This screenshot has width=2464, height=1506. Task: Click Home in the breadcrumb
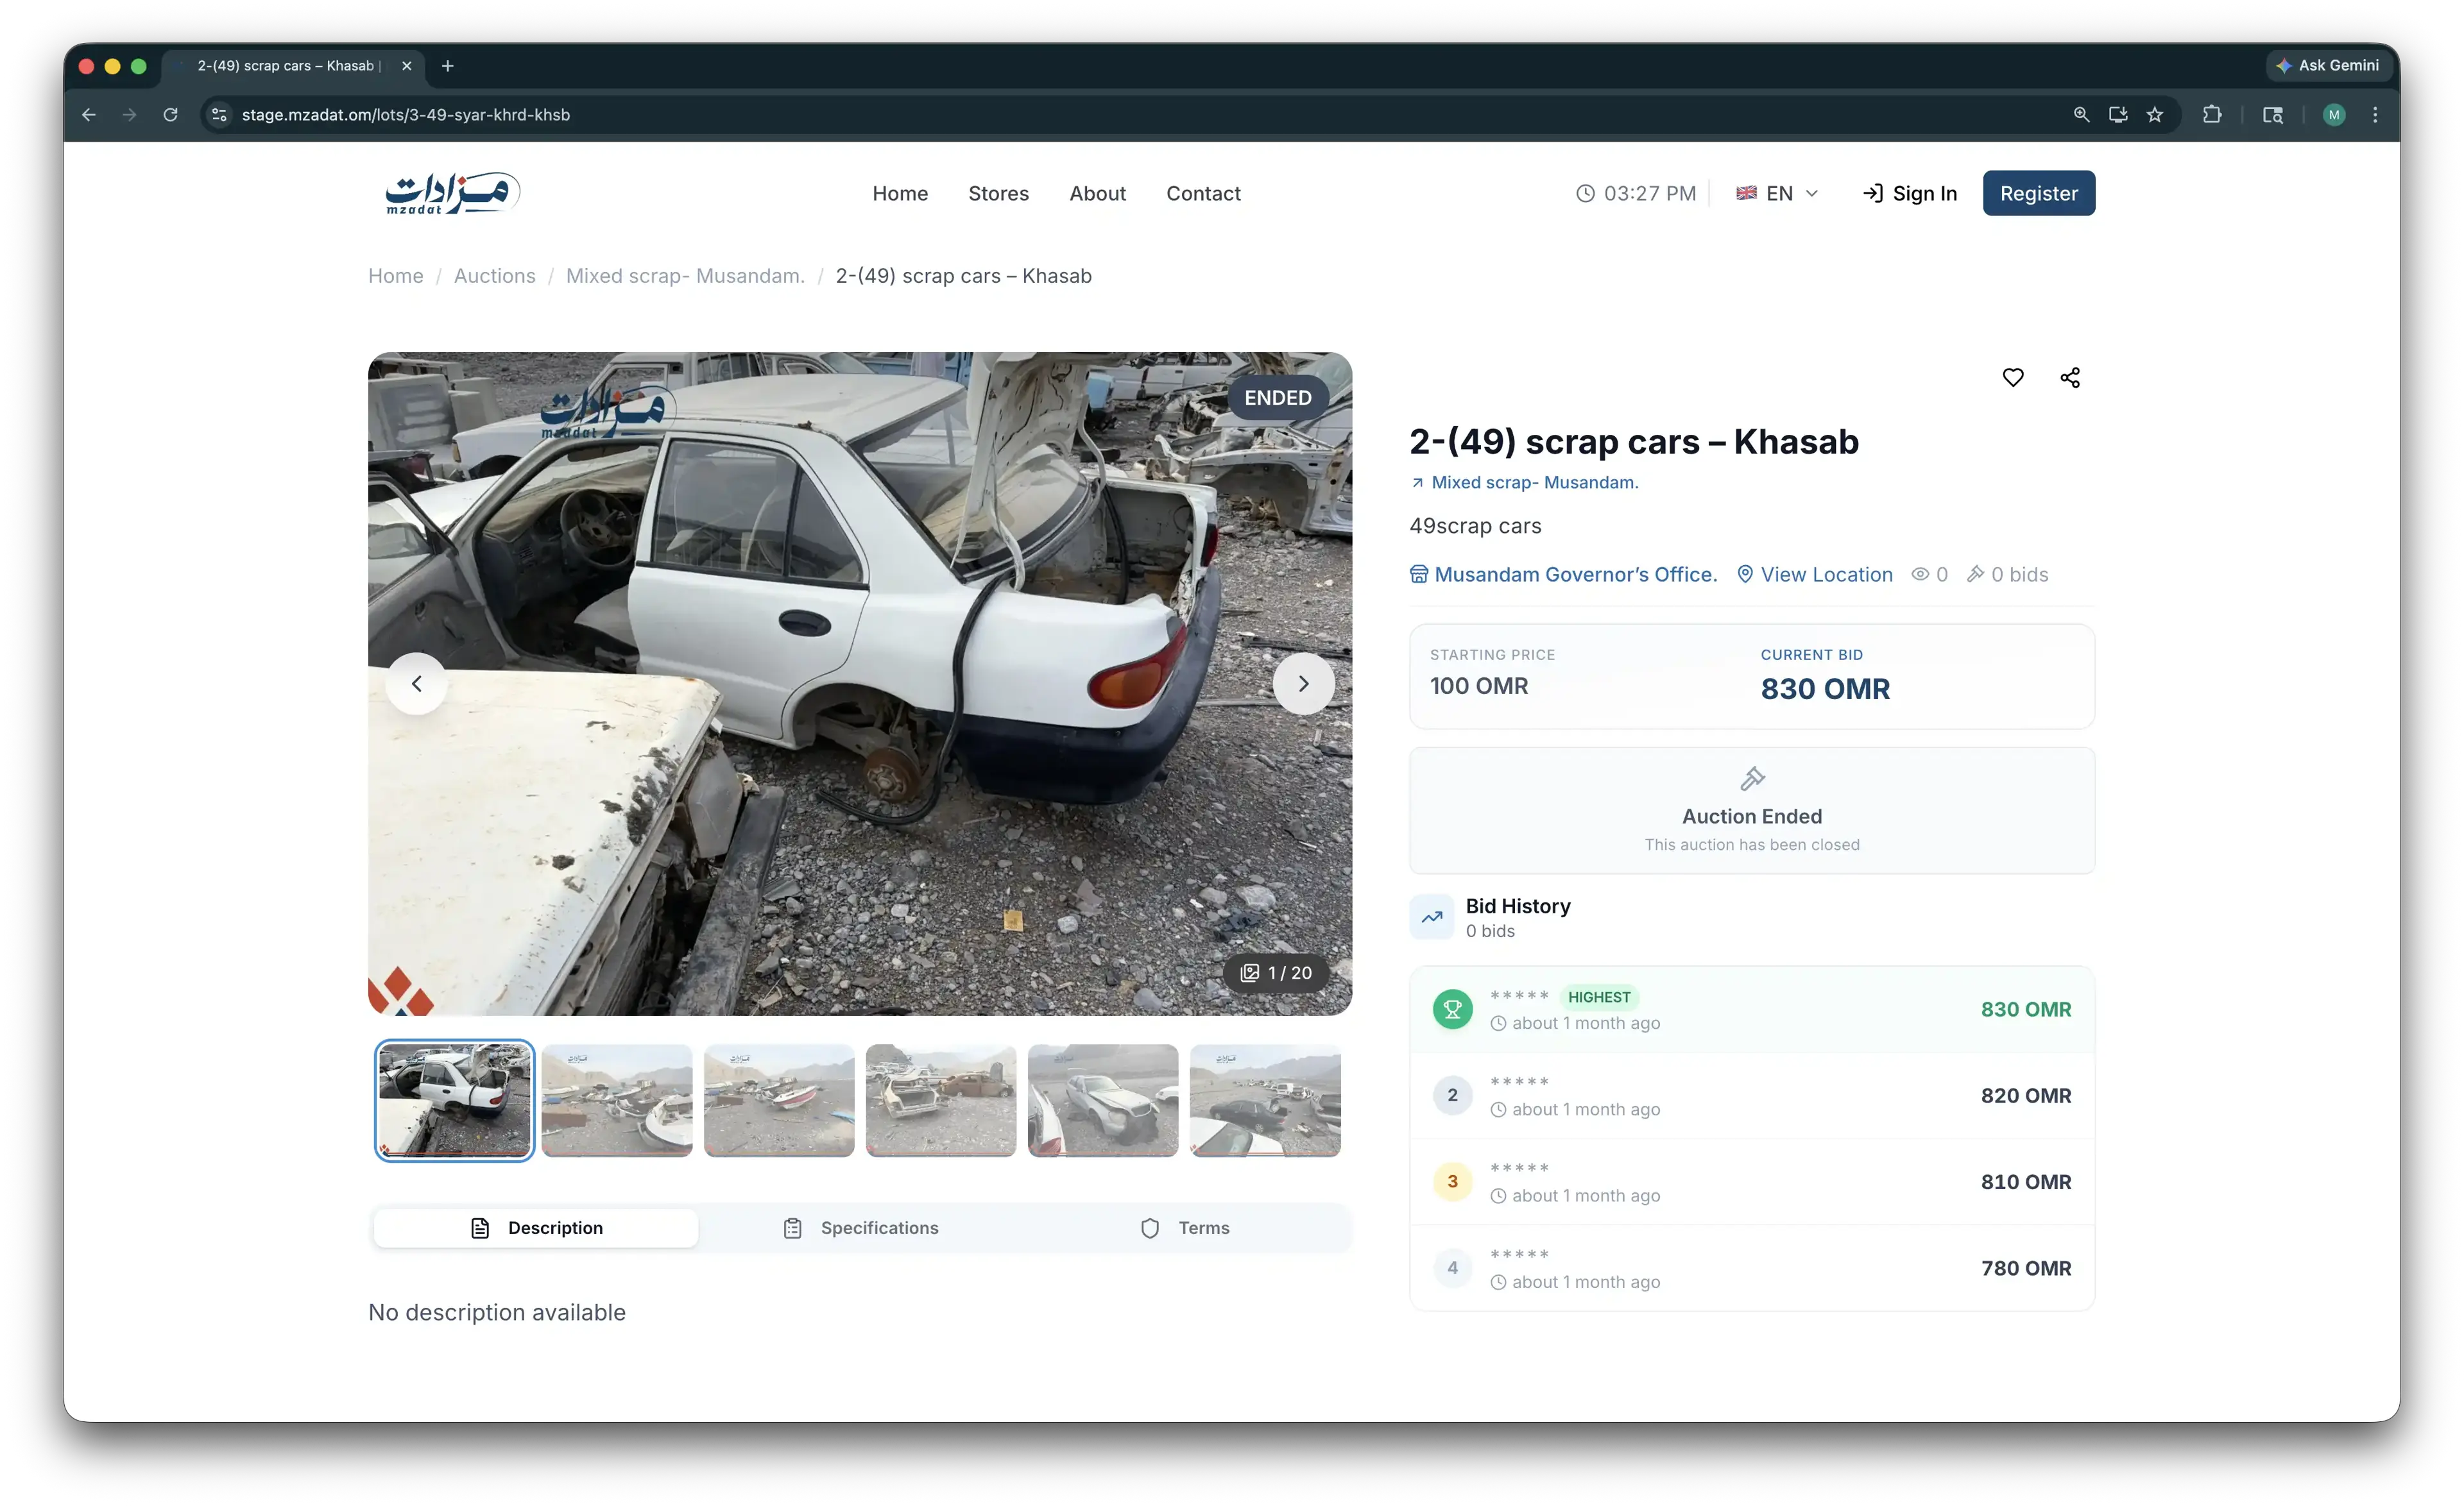pos(396,276)
